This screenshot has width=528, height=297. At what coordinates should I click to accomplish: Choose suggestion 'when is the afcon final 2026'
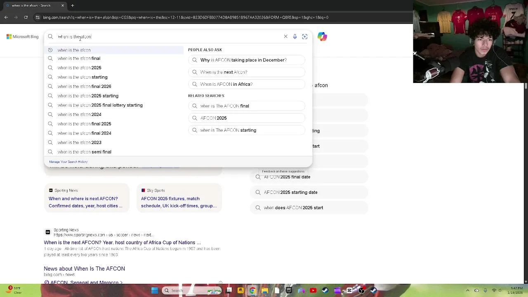pos(114,86)
